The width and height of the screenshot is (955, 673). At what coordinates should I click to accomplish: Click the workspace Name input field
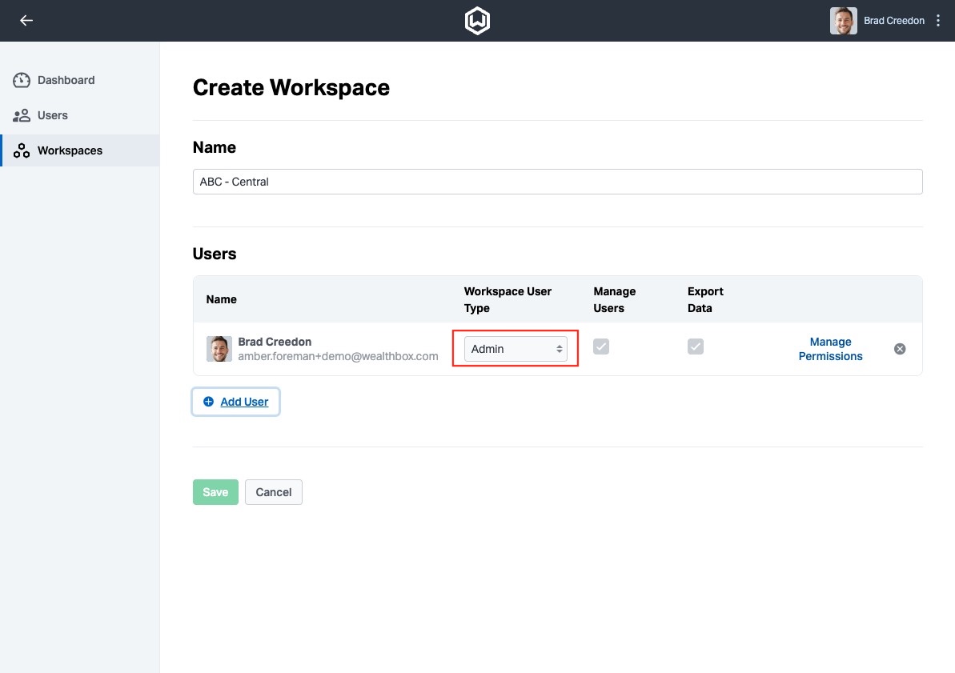point(557,182)
